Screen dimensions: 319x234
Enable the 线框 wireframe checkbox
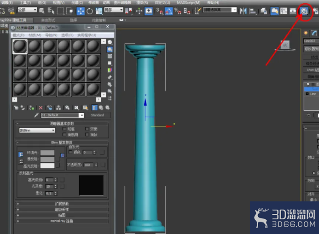click(64, 129)
